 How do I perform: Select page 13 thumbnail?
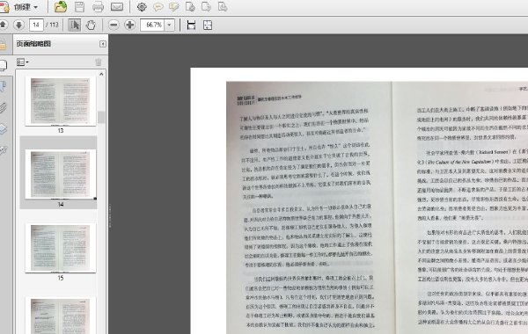(61, 102)
